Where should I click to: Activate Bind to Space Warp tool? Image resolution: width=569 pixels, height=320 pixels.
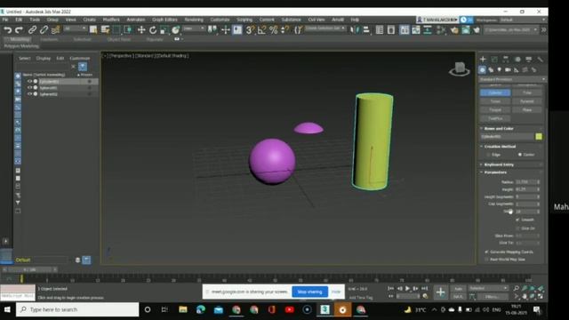[x=55, y=30]
